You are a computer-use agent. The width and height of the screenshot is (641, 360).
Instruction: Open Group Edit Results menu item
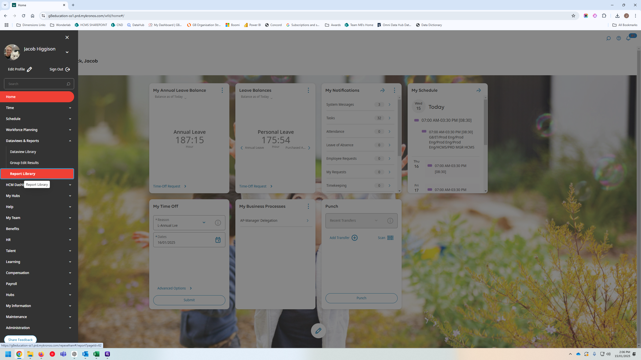point(24,163)
